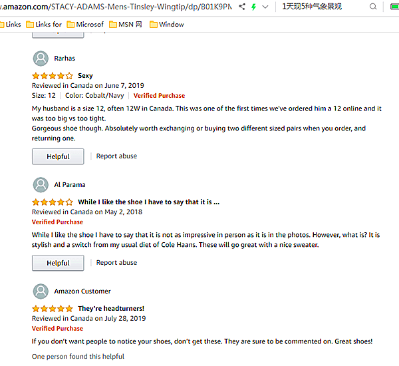Click Rarhas profile avatar
This screenshot has width=399, height=366.
pos(41,59)
